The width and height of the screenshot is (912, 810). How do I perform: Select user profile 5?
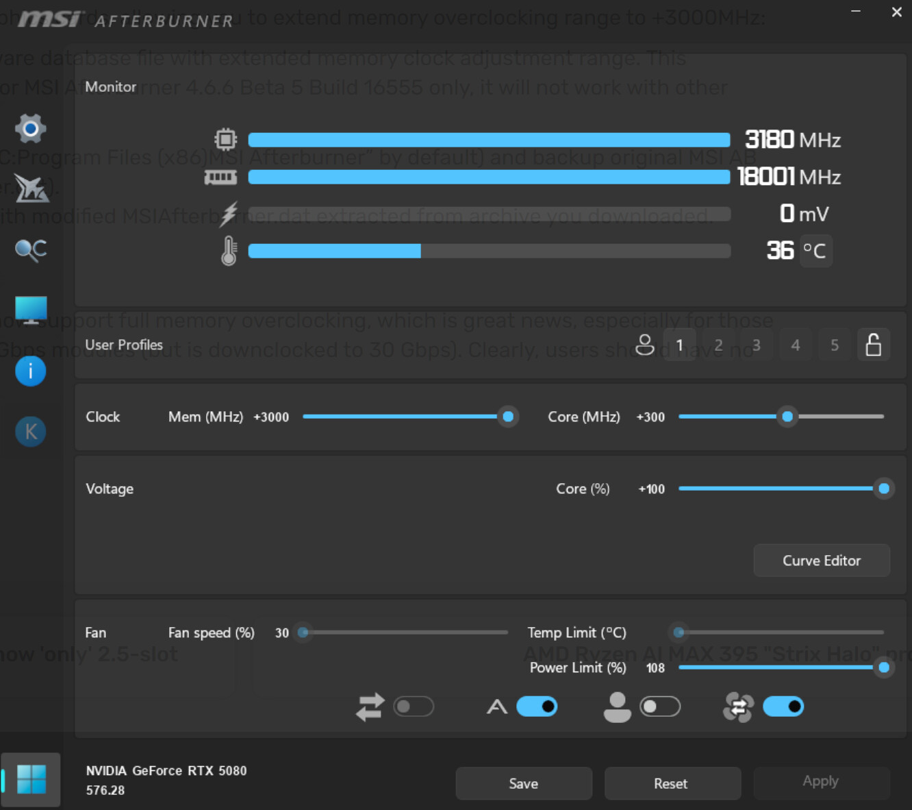(x=835, y=345)
